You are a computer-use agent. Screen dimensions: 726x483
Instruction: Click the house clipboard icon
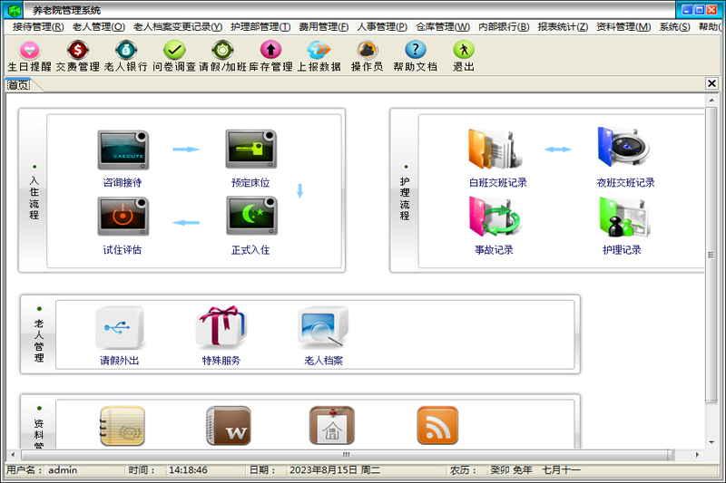[x=332, y=426]
